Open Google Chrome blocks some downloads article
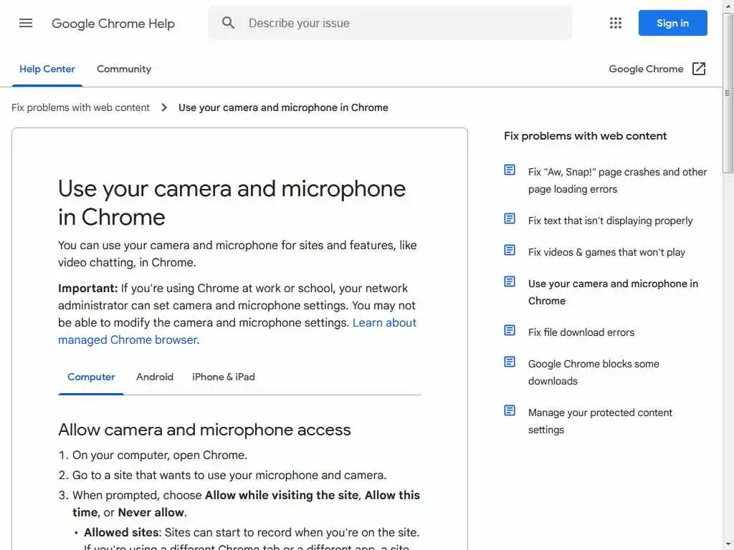This screenshot has width=734, height=550. pyautogui.click(x=593, y=372)
